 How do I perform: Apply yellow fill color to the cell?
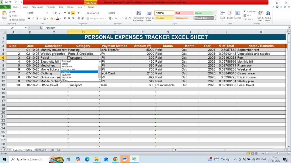tap(52, 18)
